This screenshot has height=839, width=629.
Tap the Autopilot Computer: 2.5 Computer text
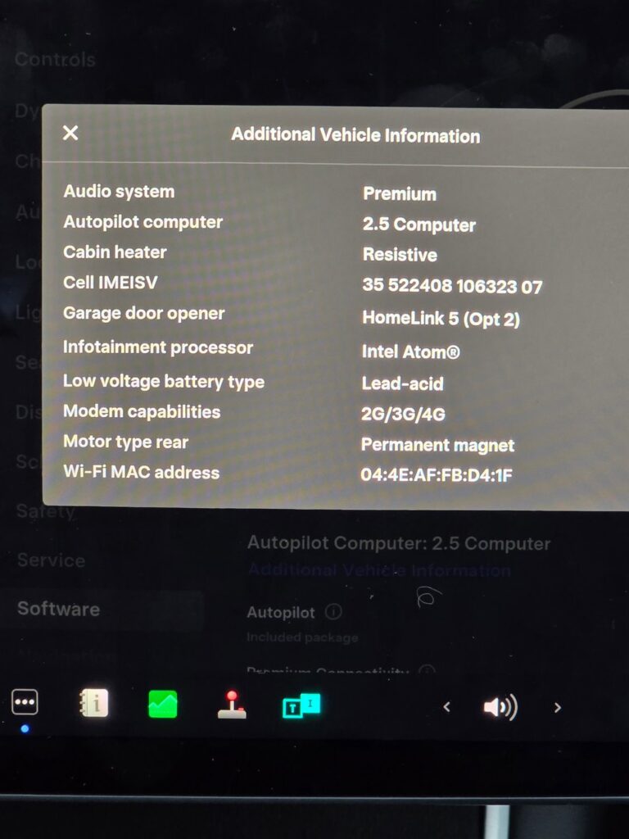coord(399,543)
